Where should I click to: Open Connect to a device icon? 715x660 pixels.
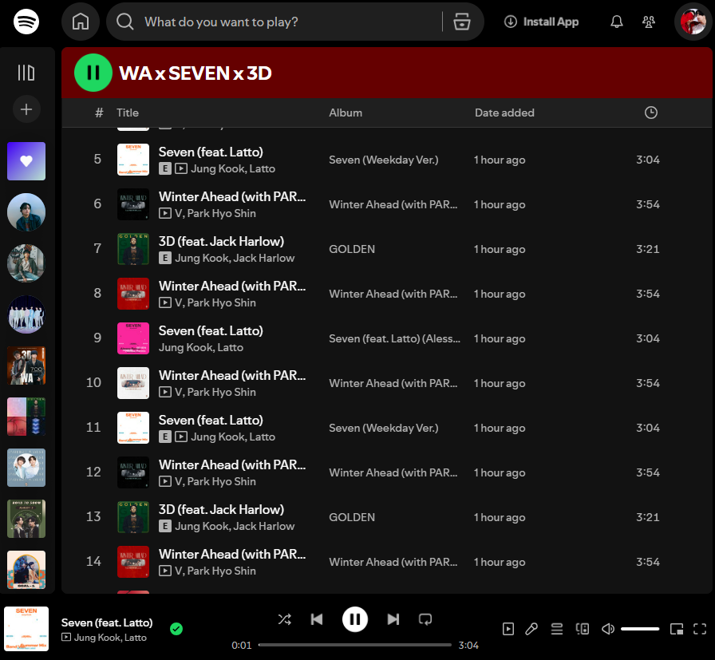coord(583,629)
